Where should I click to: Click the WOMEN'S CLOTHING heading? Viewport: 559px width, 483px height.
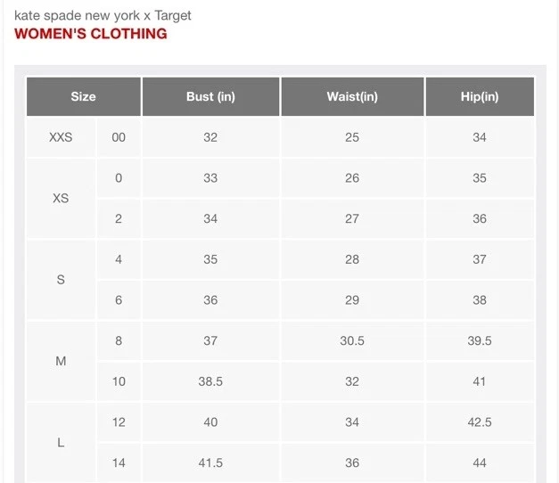point(90,34)
